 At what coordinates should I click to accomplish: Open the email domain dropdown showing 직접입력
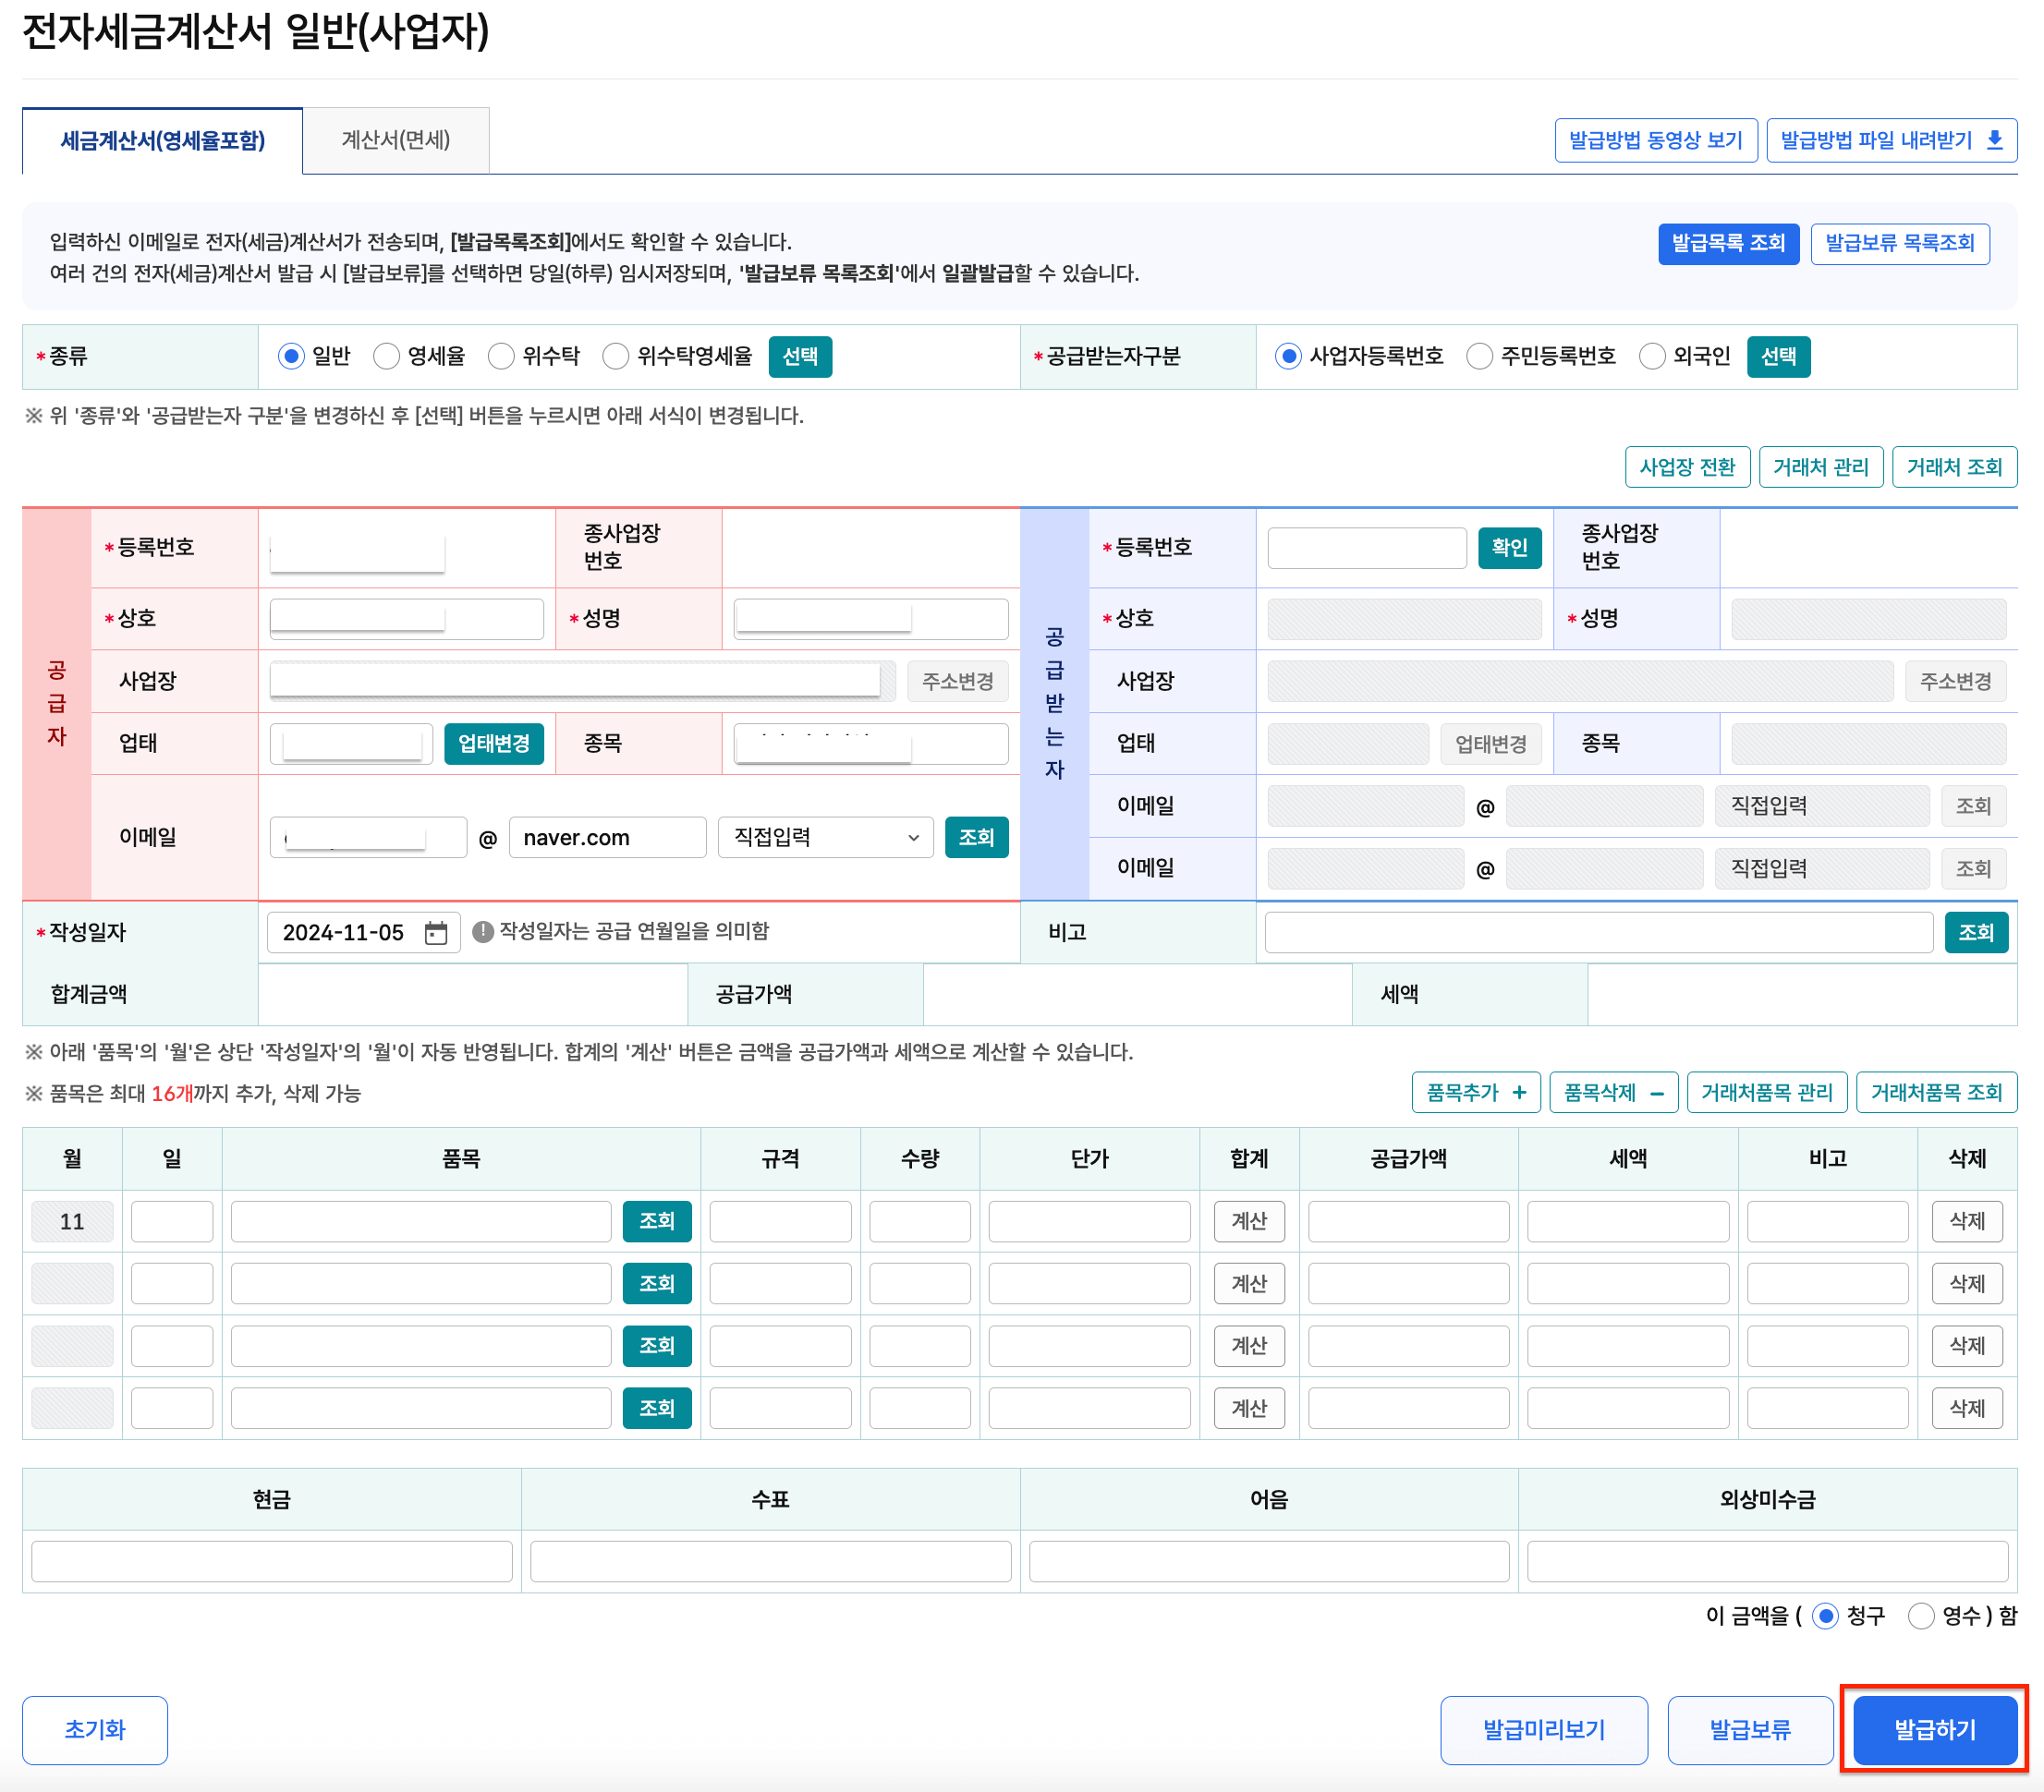(x=824, y=838)
